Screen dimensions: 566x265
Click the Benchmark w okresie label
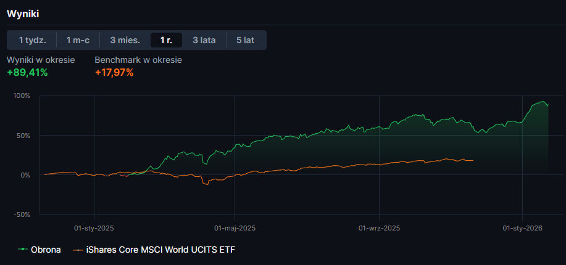point(138,60)
